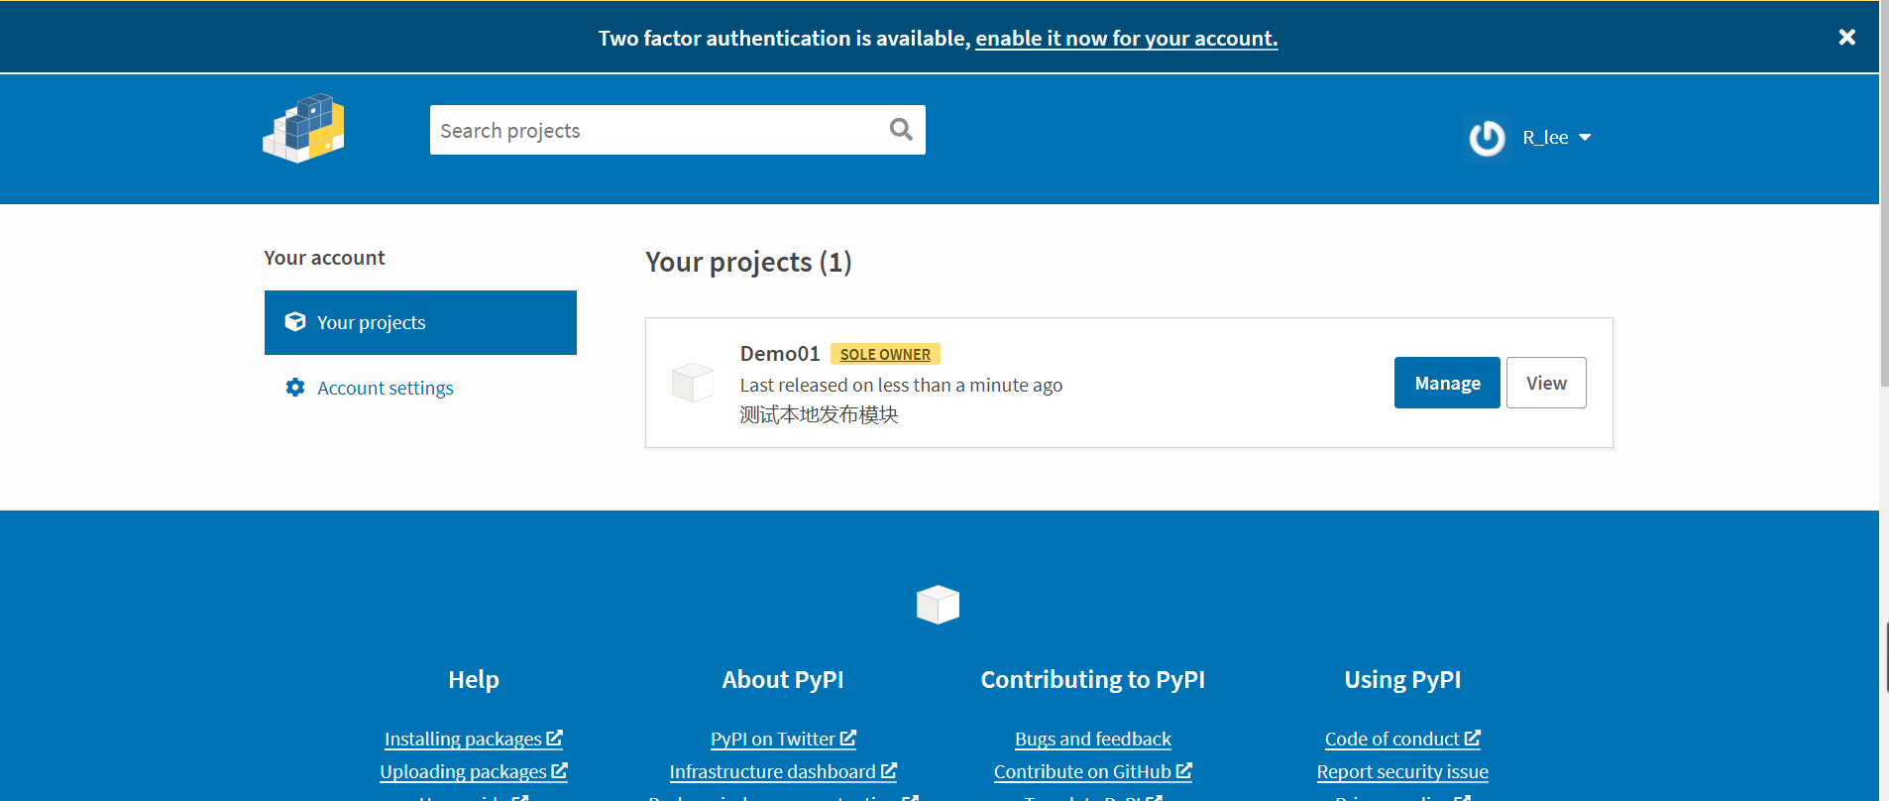The image size is (1889, 801).
Task: Open the Demo01 project title
Action: (780, 354)
